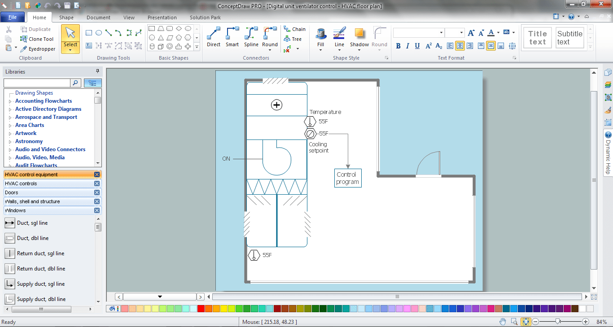This screenshot has width=613, height=327.
Task: Expand the Audio and Video Connectors library
Action: click(x=10, y=149)
